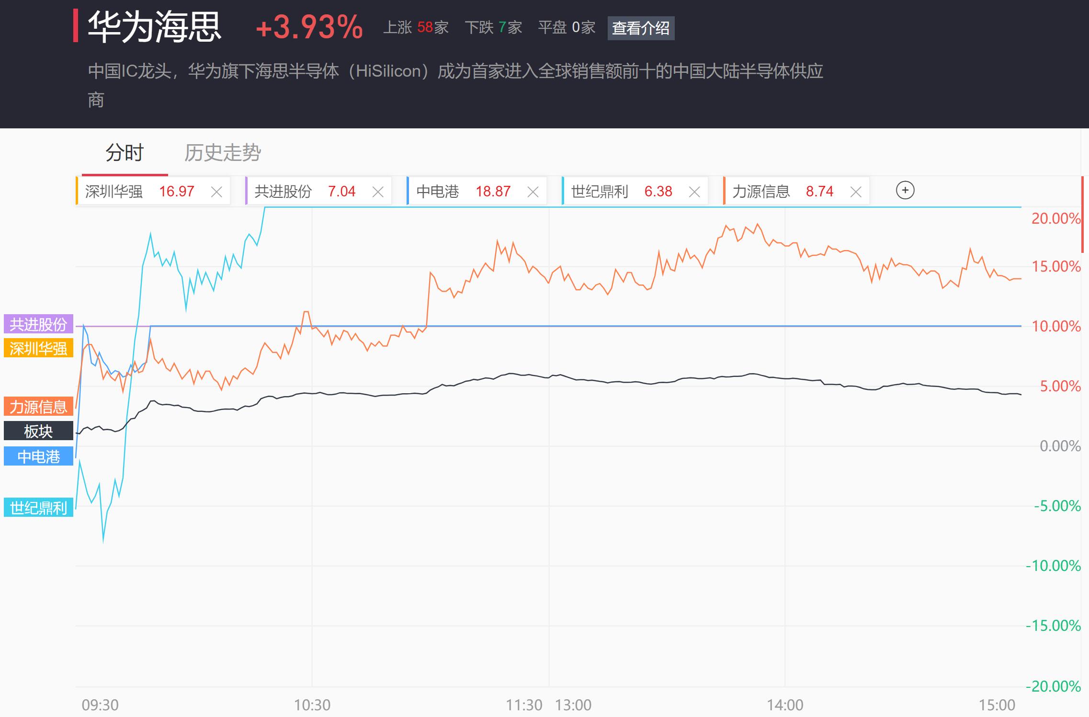Screen dimensions: 1089x717
Task: Click the 华为海思 sector title
Action: click(x=154, y=27)
